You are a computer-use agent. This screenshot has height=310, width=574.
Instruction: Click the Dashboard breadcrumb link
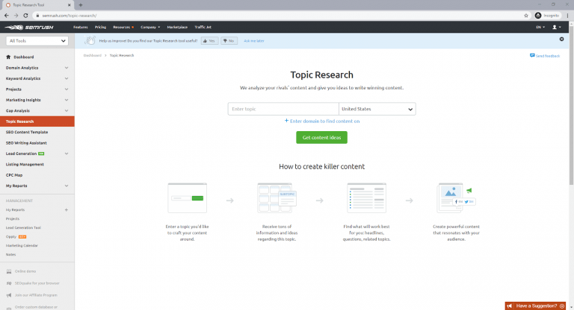point(92,55)
